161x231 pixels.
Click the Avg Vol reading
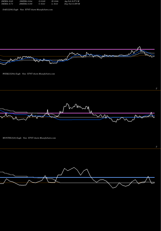click(72, 1)
